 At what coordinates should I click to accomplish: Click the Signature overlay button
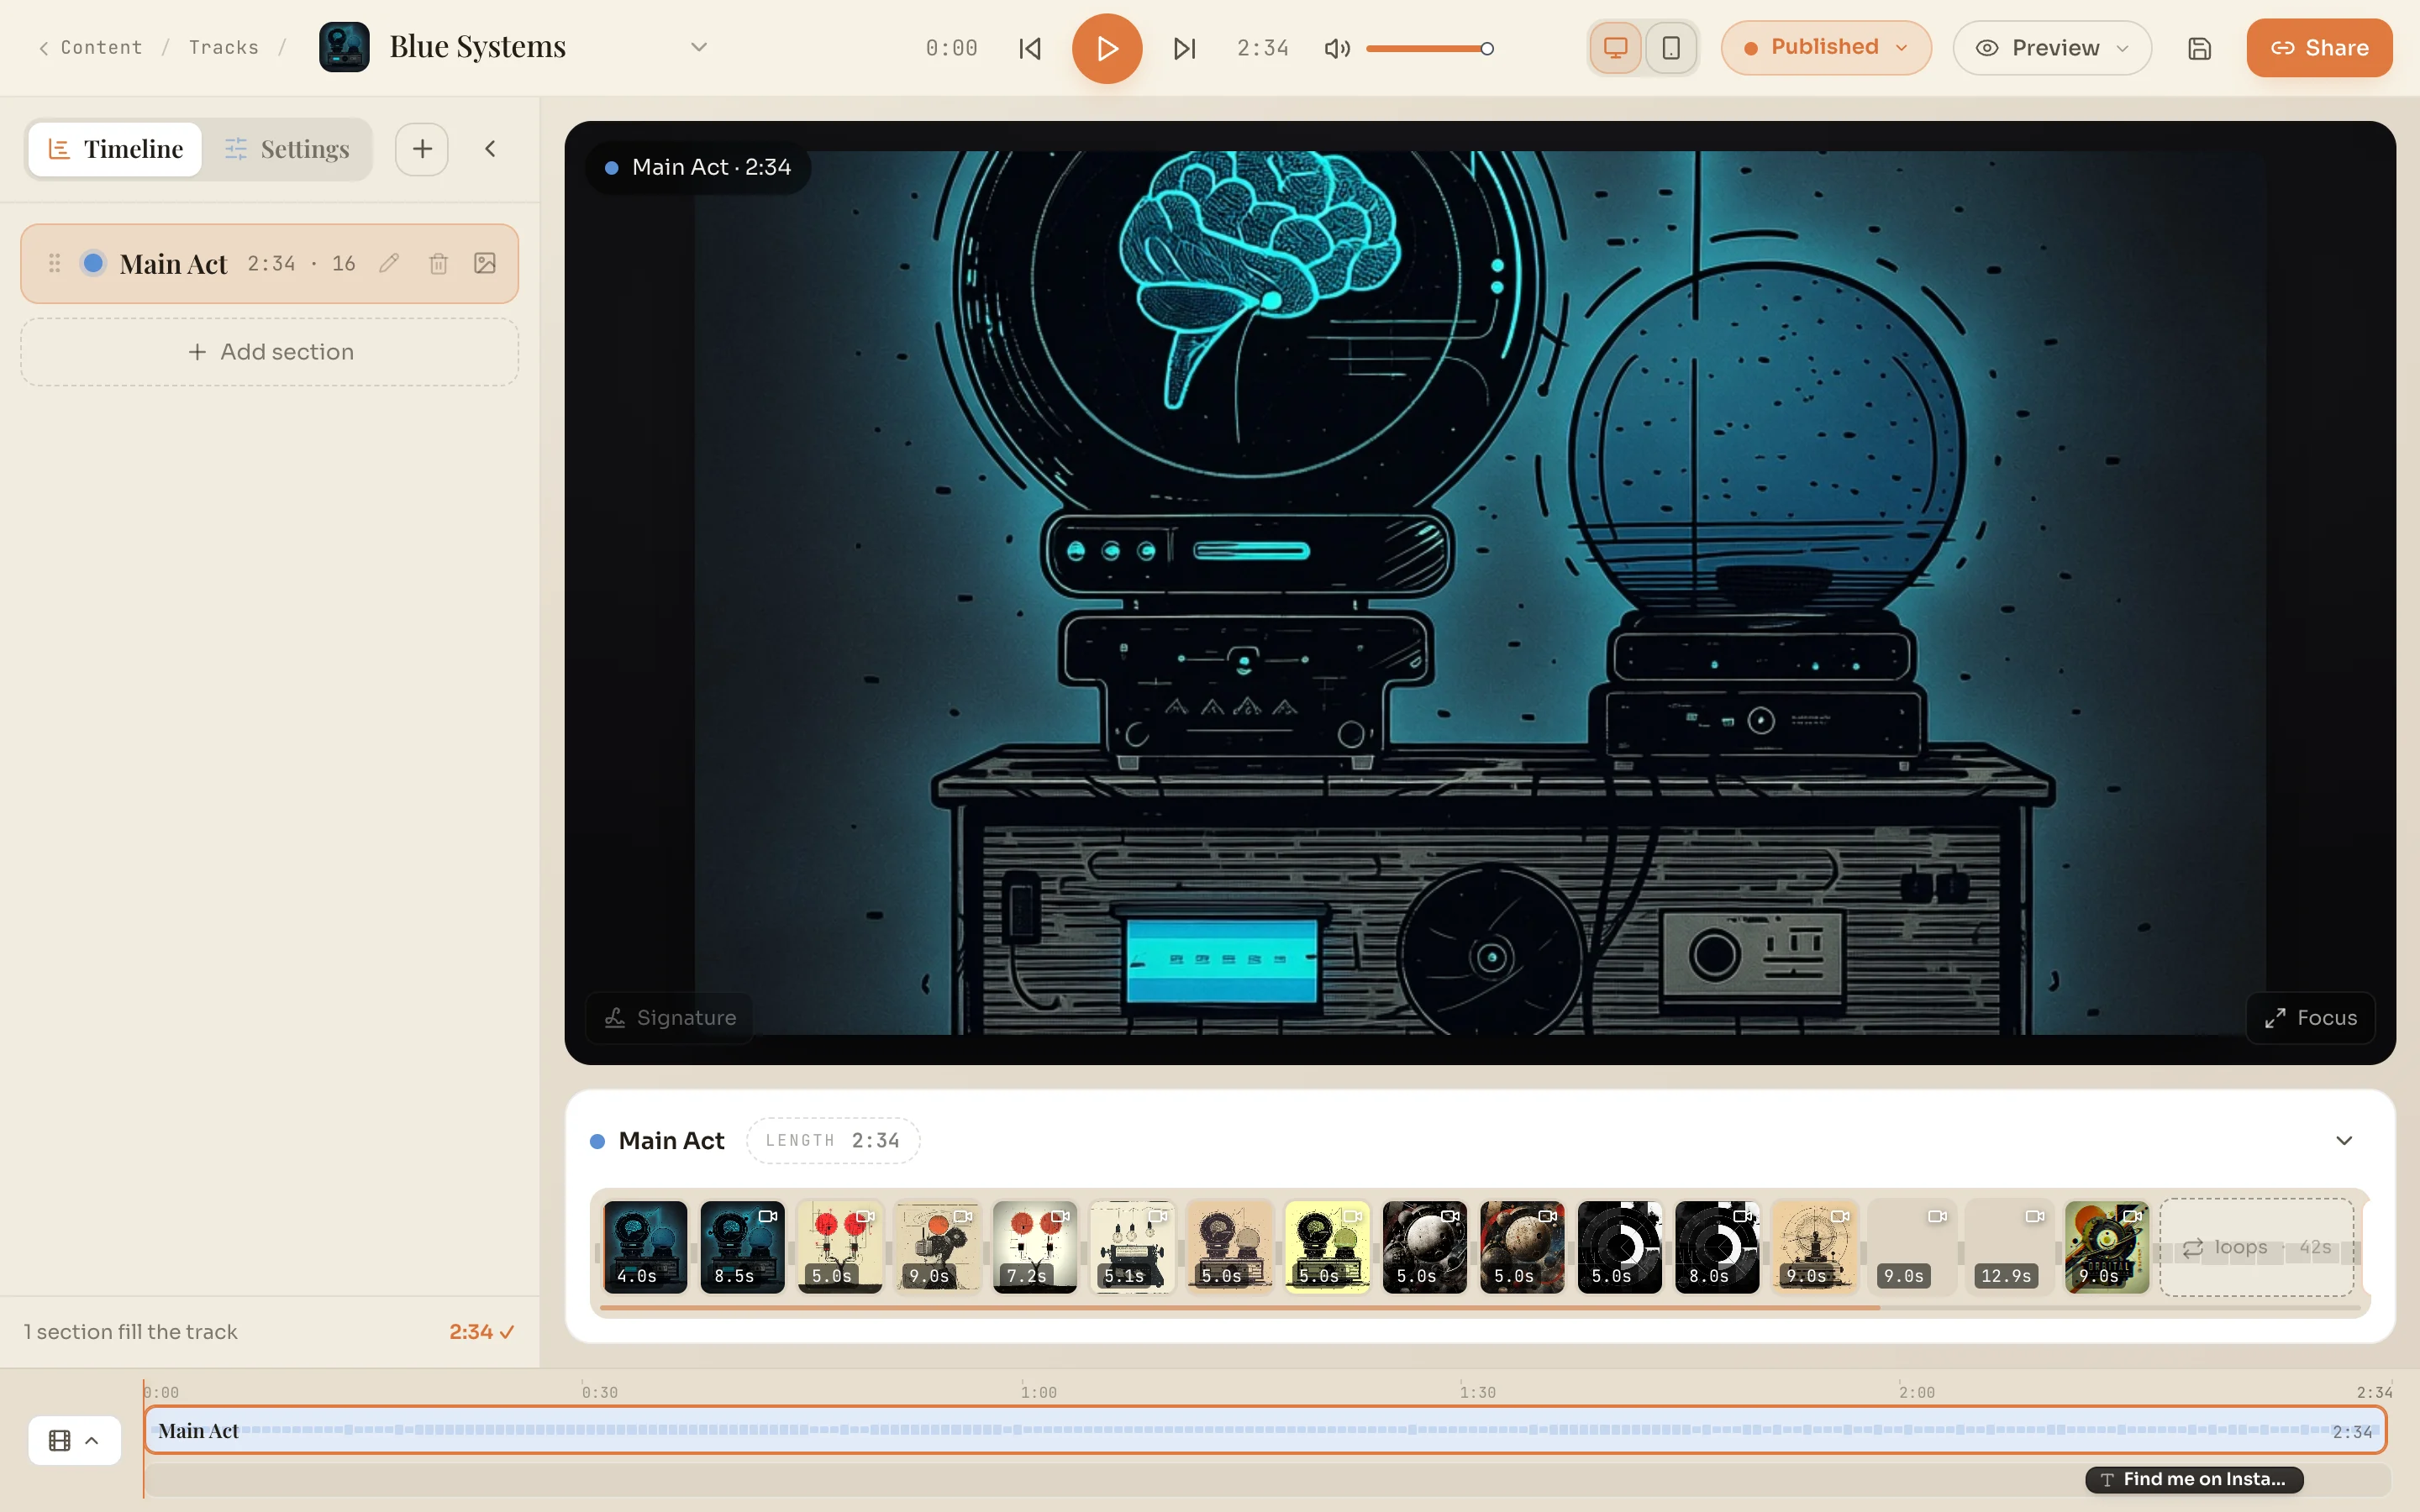point(670,1017)
